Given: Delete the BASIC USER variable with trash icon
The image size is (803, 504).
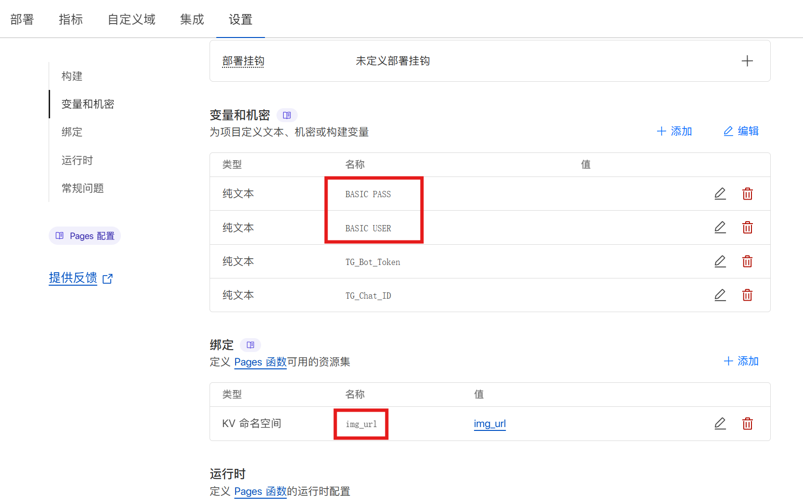Looking at the screenshot, I should click(748, 227).
